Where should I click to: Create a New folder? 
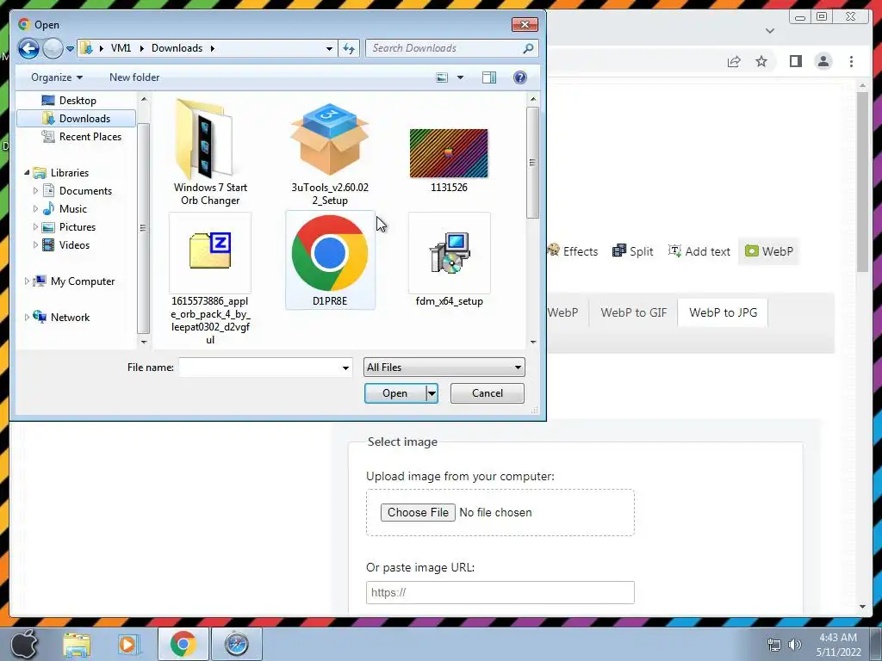(x=134, y=77)
